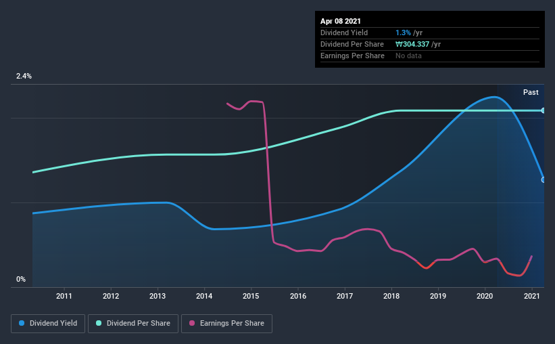Click the 2021 x-axis label
The width and height of the screenshot is (555, 344).
click(x=531, y=296)
